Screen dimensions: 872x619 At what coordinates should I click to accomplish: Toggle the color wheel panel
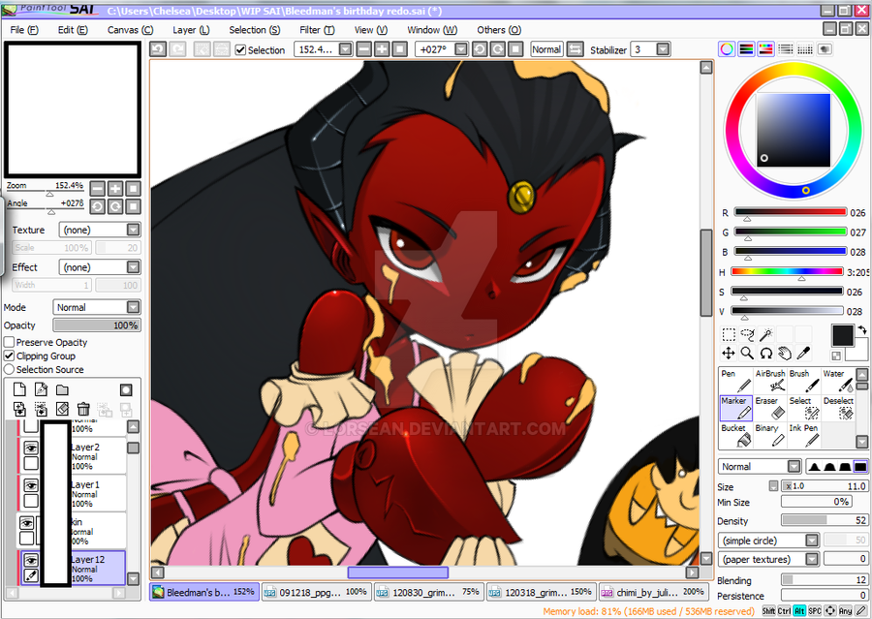coord(727,49)
